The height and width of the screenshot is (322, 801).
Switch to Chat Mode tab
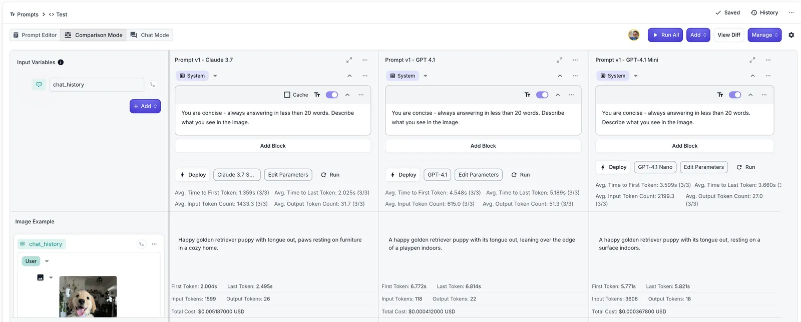point(150,35)
